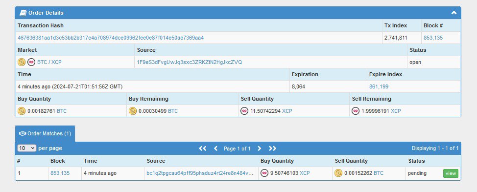Open source address 1F9eS3dFvgUwJq3sxc3ZRKZtN2HgJkcZVQ
Image resolution: width=477 pixels, height=192 pixels.
[x=190, y=62]
